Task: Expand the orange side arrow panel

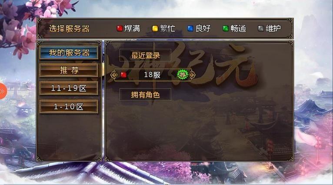Action: (x=3, y=91)
